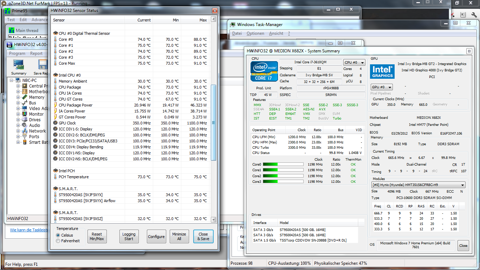This screenshot has height=270, width=480.
Task: Click the Reset Min/Max button
Action: pos(97,237)
